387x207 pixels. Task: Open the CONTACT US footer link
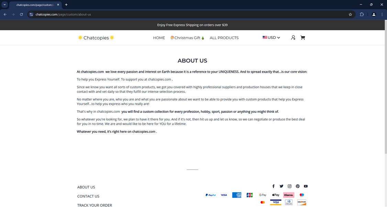pos(88,196)
